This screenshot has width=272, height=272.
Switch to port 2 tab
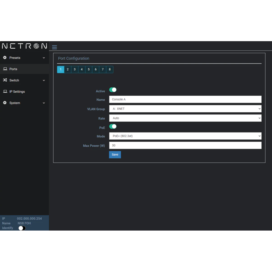point(68,70)
